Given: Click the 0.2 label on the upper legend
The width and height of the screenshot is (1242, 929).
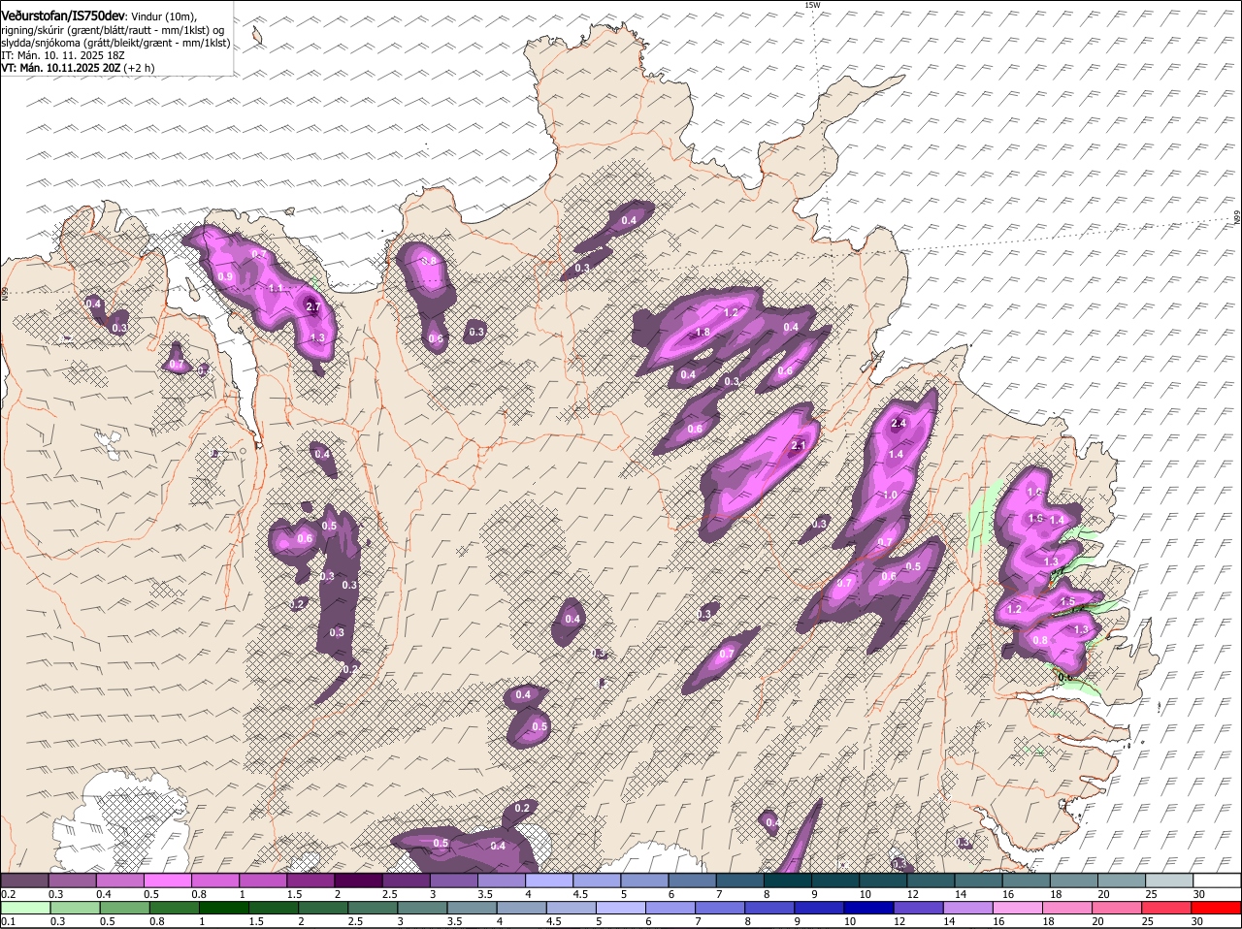Looking at the screenshot, I should [8, 893].
